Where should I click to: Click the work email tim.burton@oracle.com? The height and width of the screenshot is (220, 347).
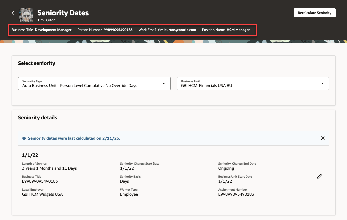pyautogui.click(x=177, y=30)
